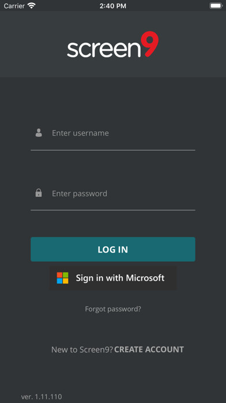This screenshot has width=226, height=403.
Task: Click the Microsoft four-color logo
Action: [x=63, y=278]
